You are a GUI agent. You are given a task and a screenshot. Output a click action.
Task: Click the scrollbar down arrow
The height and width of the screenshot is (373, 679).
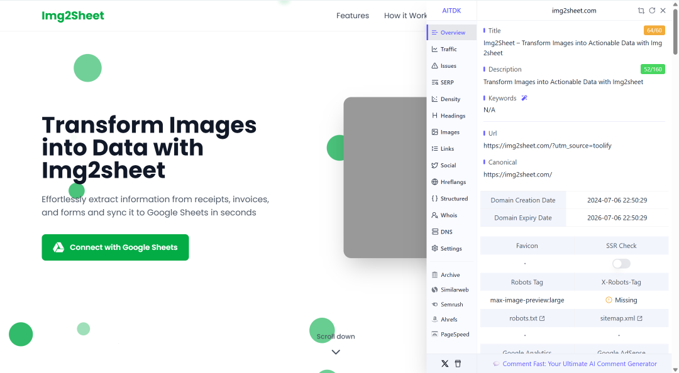675,369
